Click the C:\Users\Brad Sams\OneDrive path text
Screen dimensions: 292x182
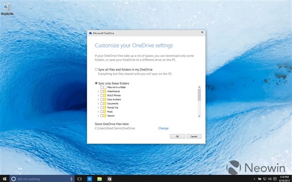coord(115,128)
